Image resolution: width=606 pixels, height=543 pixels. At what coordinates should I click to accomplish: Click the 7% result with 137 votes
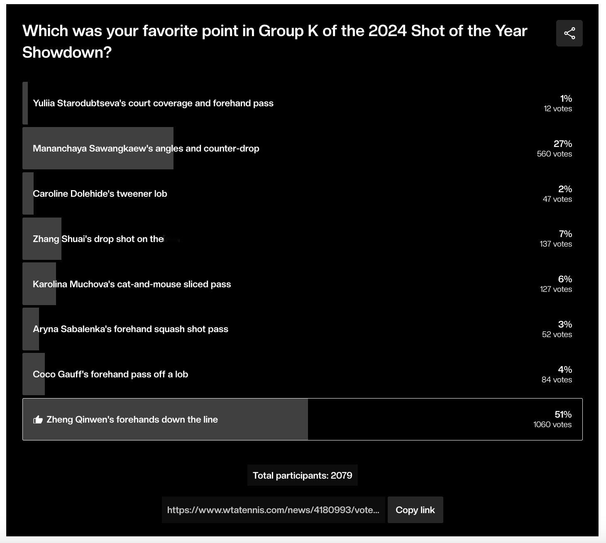click(556, 239)
